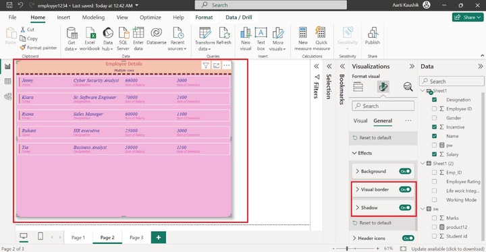Open the Insert ribbon tab
This screenshot has height=252, width=486.
pos(63,18)
